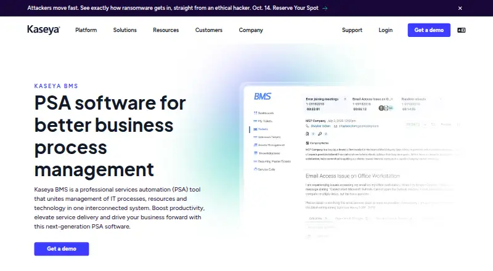Select Recurring Master Tickets in screenshot sidebar
493x271 pixels.
coord(272,161)
